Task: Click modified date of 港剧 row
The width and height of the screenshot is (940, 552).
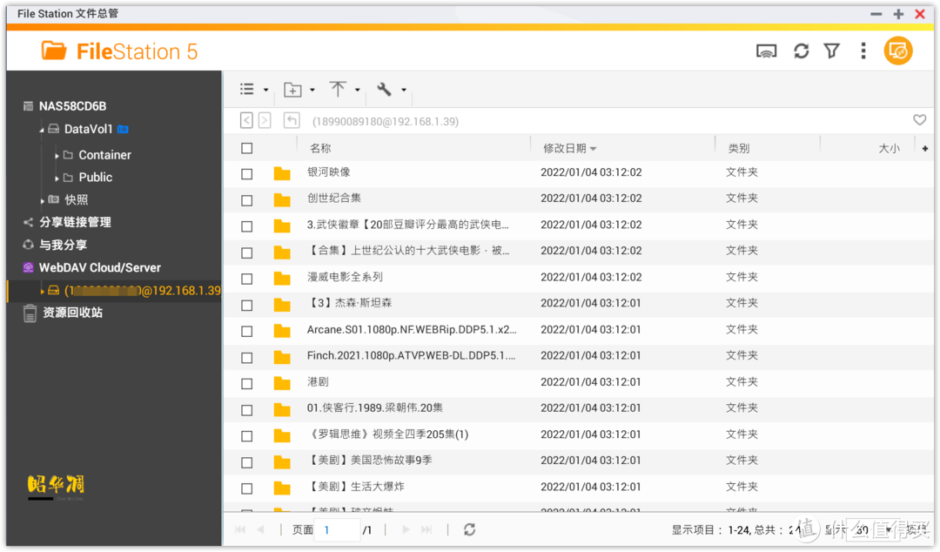Action: (x=591, y=381)
